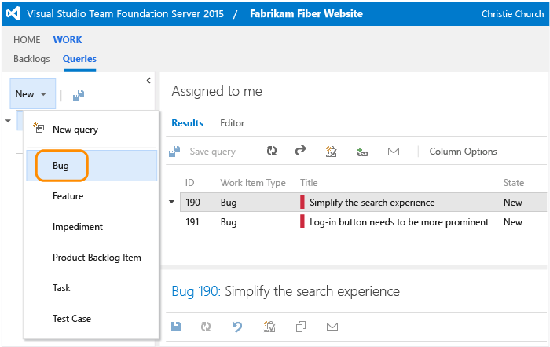Switch to Editor tab
550x347 pixels.
tap(233, 123)
